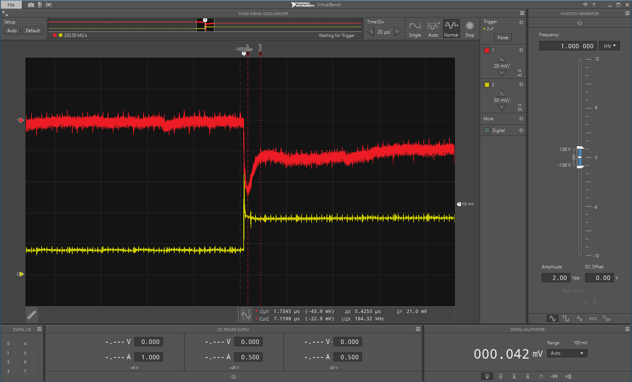Select resistance (ohm) measurement mode
The width and height of the screenshot is (632, 382).
541,377
